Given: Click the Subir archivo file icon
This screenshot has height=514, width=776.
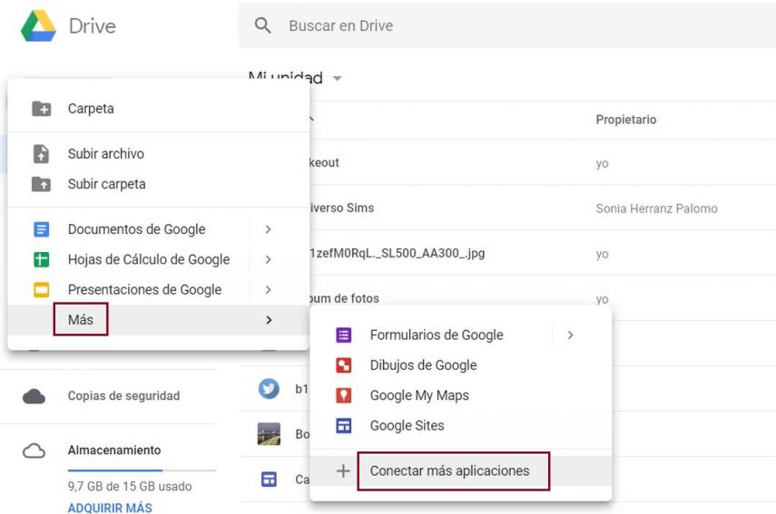Looking at the screenshot, I should point(41,154).
